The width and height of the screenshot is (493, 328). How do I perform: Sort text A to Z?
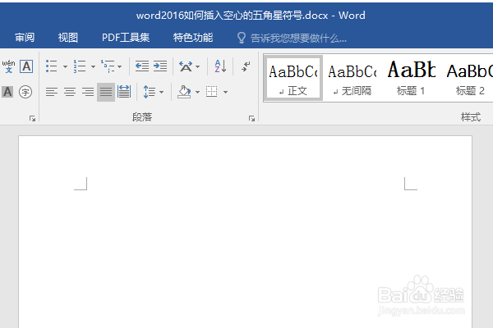pyautogui.click(x=220, y=66)
